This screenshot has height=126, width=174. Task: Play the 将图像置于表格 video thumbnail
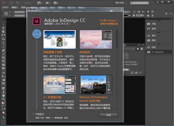[60, 39]
